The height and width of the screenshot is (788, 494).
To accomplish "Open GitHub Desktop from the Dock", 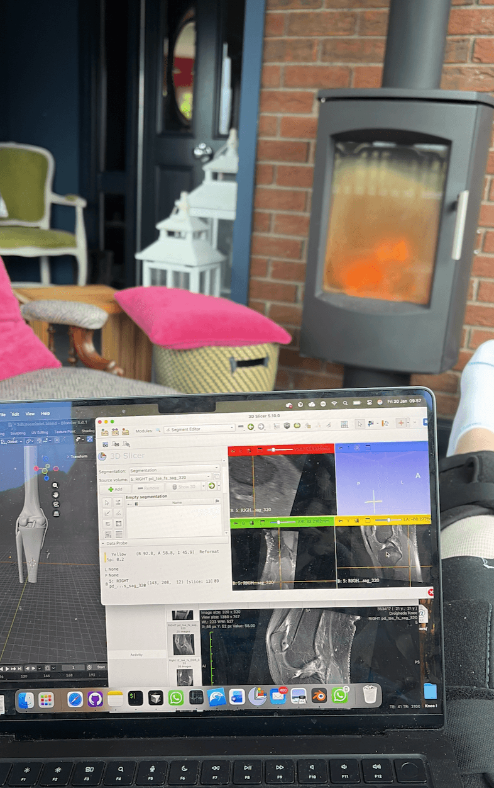I will pos(95,699).
